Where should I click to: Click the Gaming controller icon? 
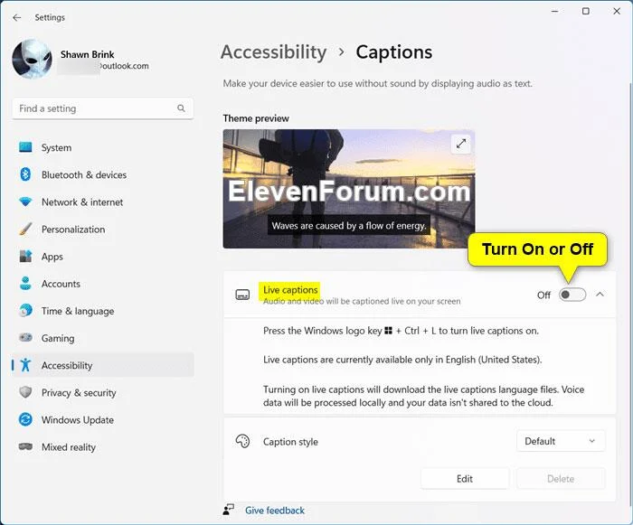[25, 337]
